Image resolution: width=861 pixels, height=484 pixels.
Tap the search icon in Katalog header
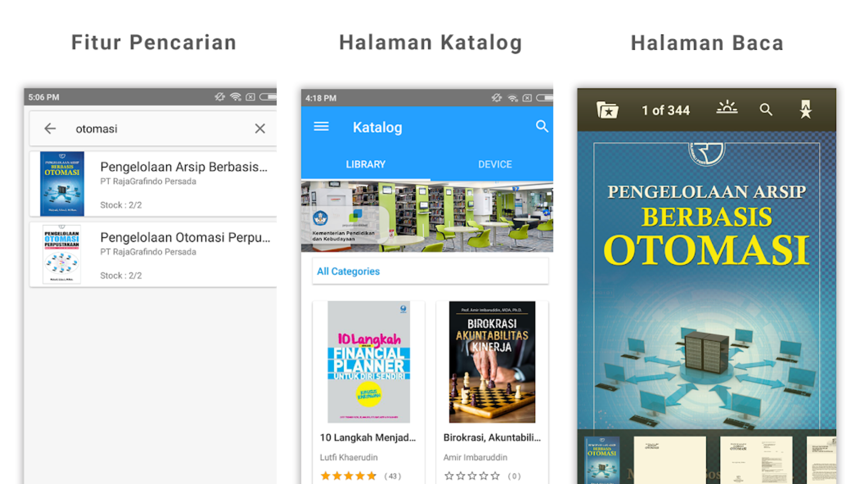542,126
